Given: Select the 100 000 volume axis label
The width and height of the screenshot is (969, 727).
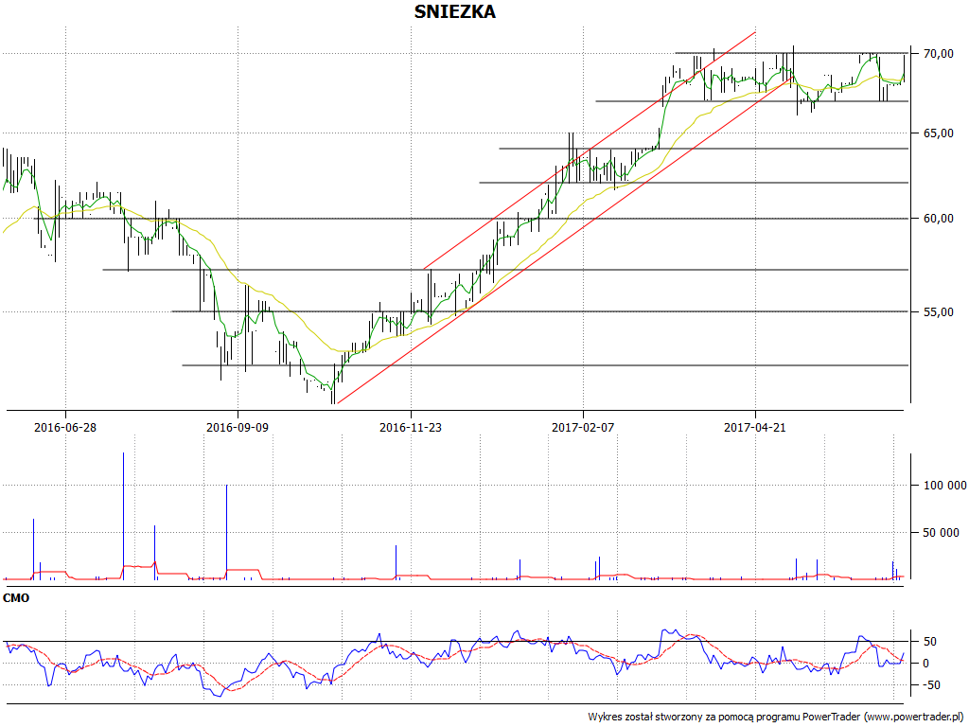Looking at the screenshot, I should 944,486.
